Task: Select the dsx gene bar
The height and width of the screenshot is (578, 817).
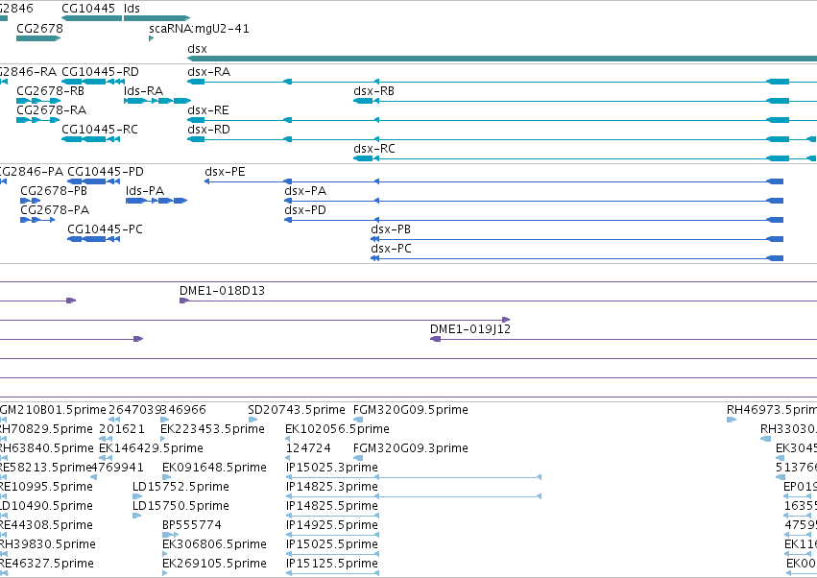Action: (x=502, y=59)
